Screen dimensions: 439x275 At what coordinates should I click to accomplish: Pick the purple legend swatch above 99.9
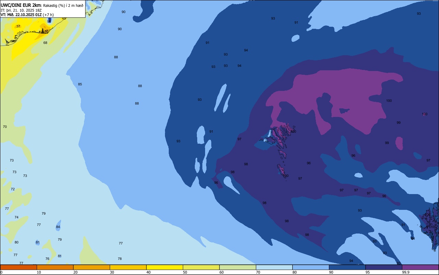420,267
